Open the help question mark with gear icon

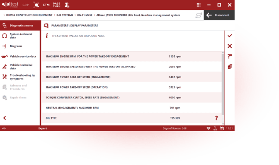pyautogui.click(x=230, y=56)
